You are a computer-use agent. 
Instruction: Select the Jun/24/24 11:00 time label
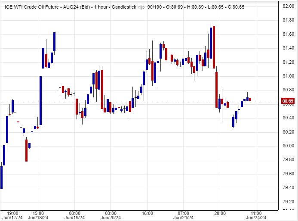pyautogui.click(x=256, y=215)
